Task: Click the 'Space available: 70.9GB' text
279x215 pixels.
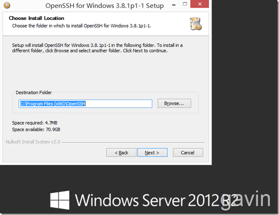Action: tap(36, 129)
